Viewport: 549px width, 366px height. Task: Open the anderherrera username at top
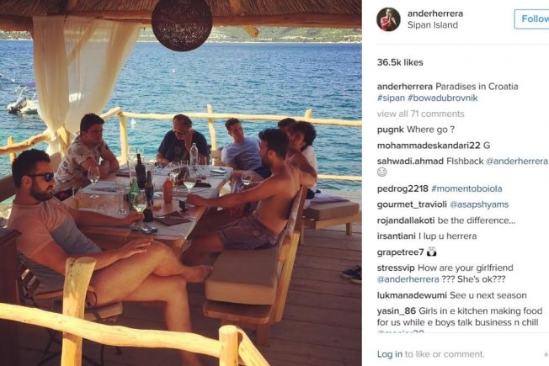click(435, 13)
